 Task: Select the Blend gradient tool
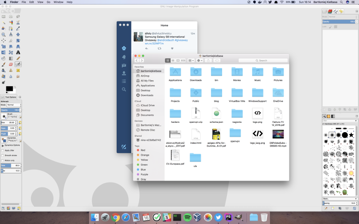click(x=11, y=59)
